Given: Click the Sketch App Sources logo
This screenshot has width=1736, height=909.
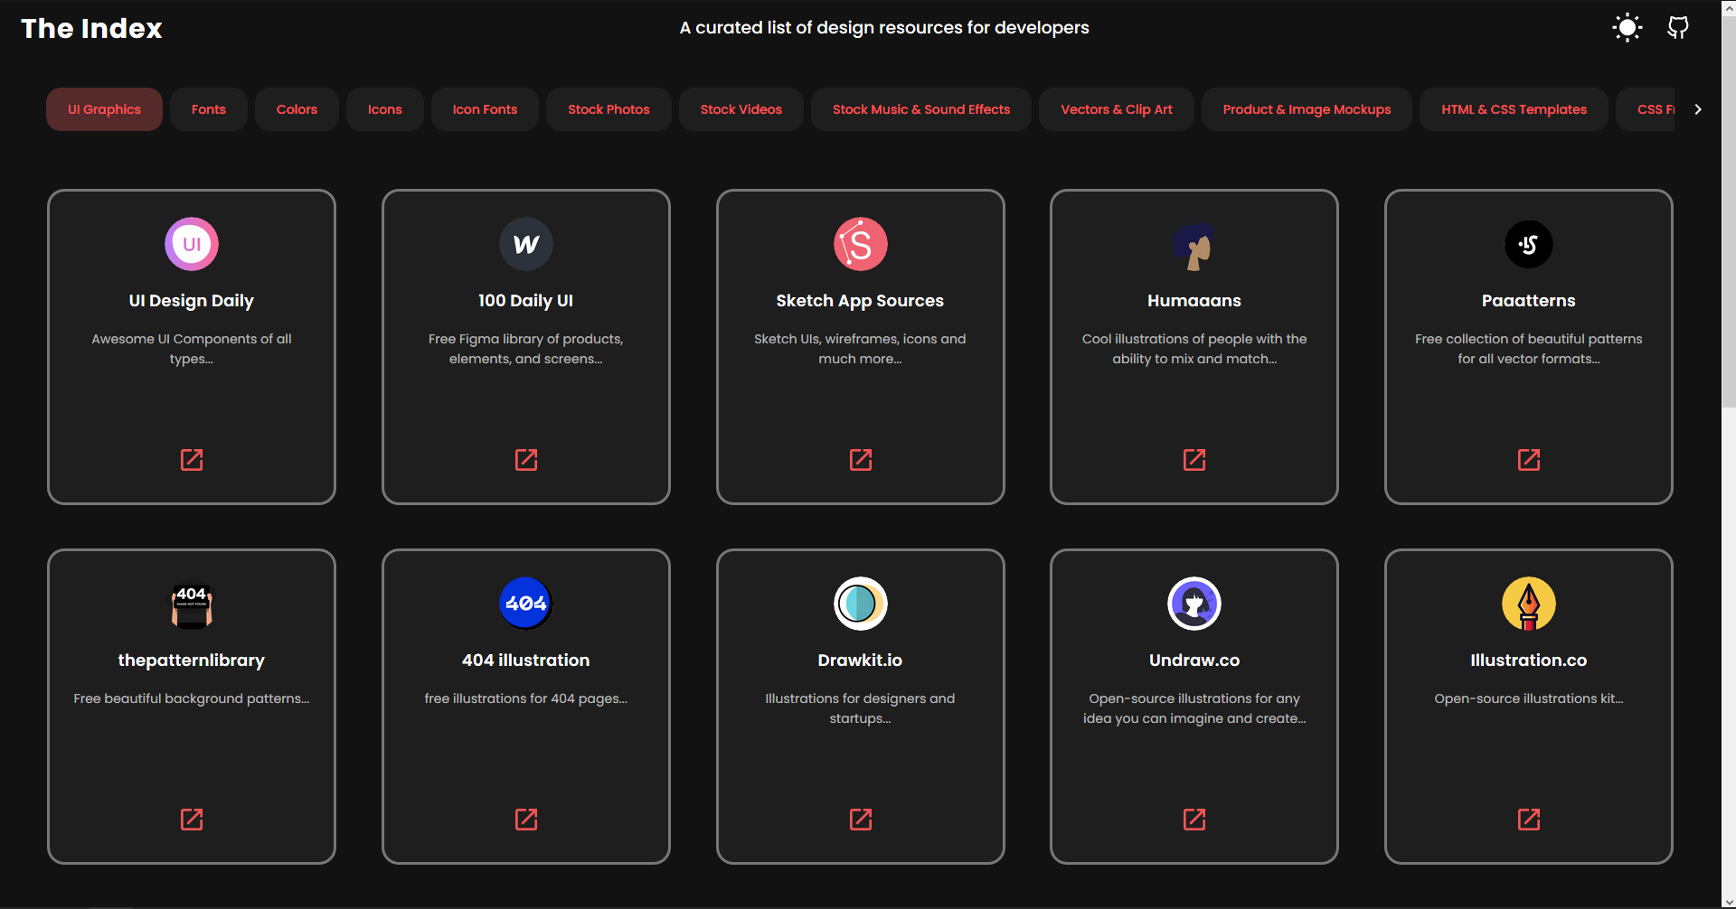Looking at the screenshot, I should pos(861,244).
